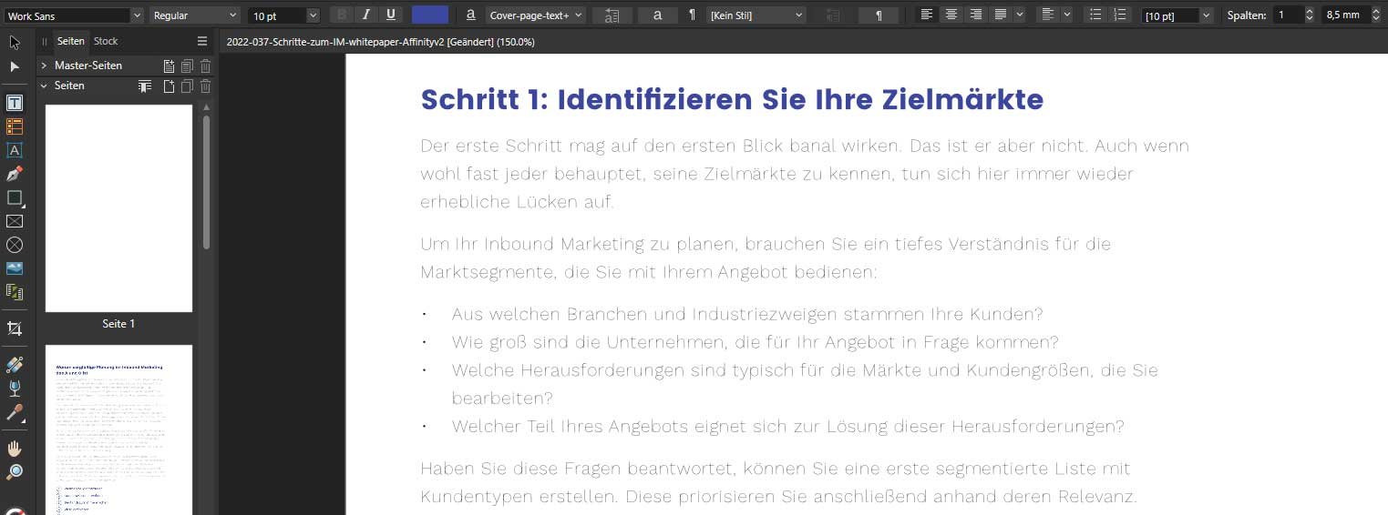Image resolution: width=1388 pixels, height=515 pixels.
Task: Click the numbered list icon
Action: [1120, 15]
